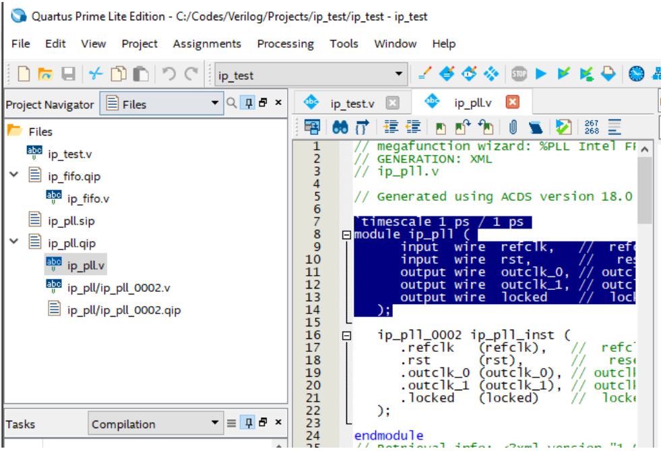
Task: Open the Pin Planner icon
Action: (469, 74)
